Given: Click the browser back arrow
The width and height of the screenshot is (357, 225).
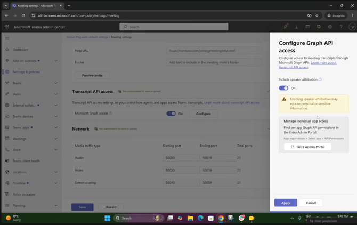Looking at the screenshot, I should (x=6, y=15).
